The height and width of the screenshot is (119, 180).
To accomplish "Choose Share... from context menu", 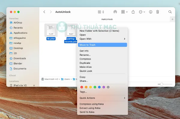I will (84, 81).
